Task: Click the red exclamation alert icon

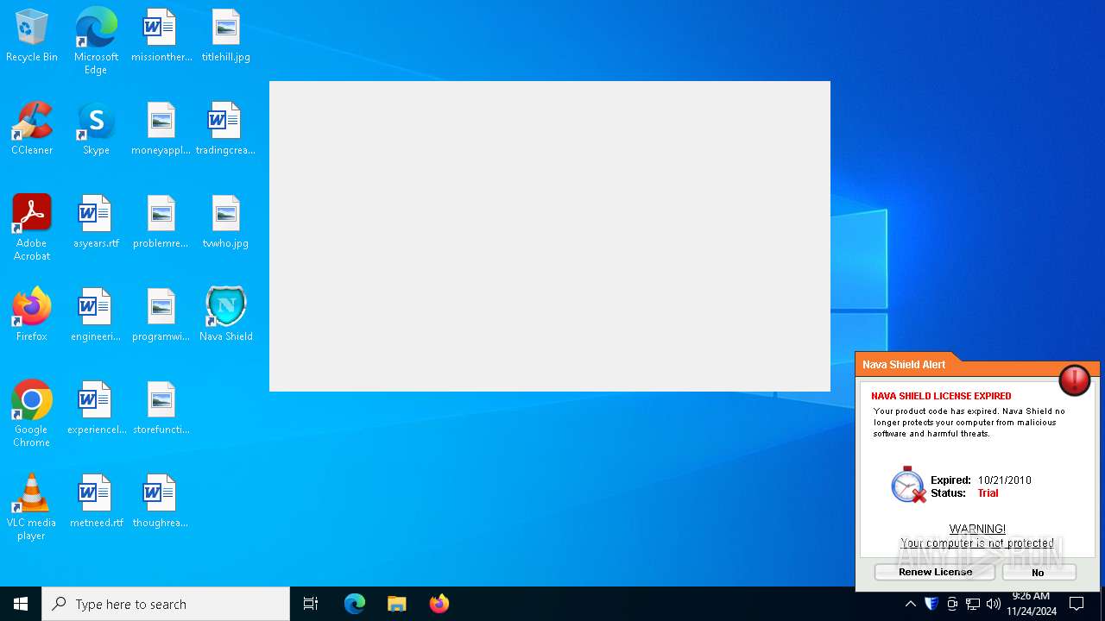Action: click(x=1074, y=379)
